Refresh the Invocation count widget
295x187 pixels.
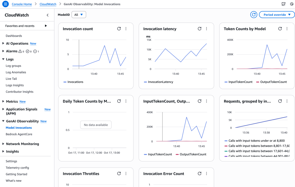coord(119,29)
